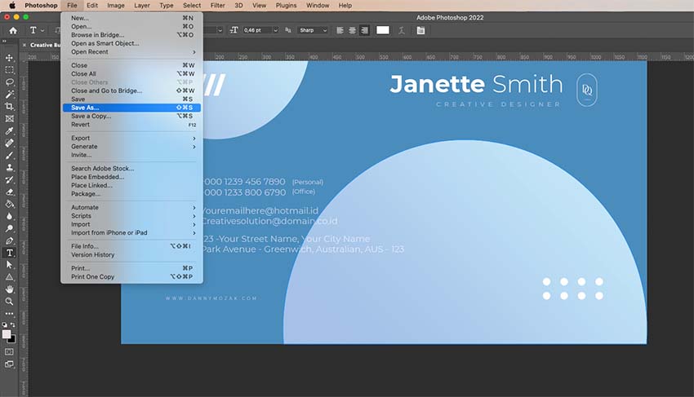The width and height of the screenshot is (694, 397).
Task: Open the Sharp anti-aliasing dropdown
Action: coord(314,30)
